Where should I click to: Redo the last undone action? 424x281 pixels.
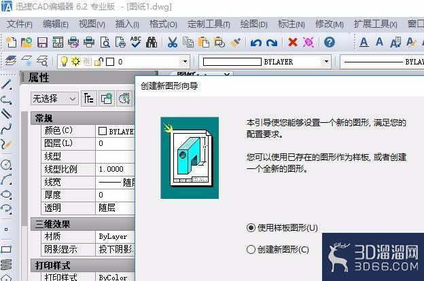coord(272,42)
